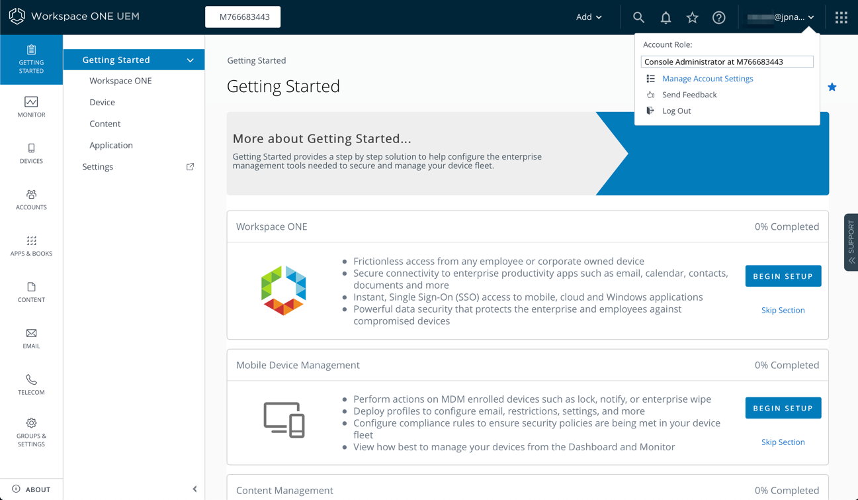Screen dimensions: 858x500
Task: Open the Add dropdown menu
Action: coord(589,17)
